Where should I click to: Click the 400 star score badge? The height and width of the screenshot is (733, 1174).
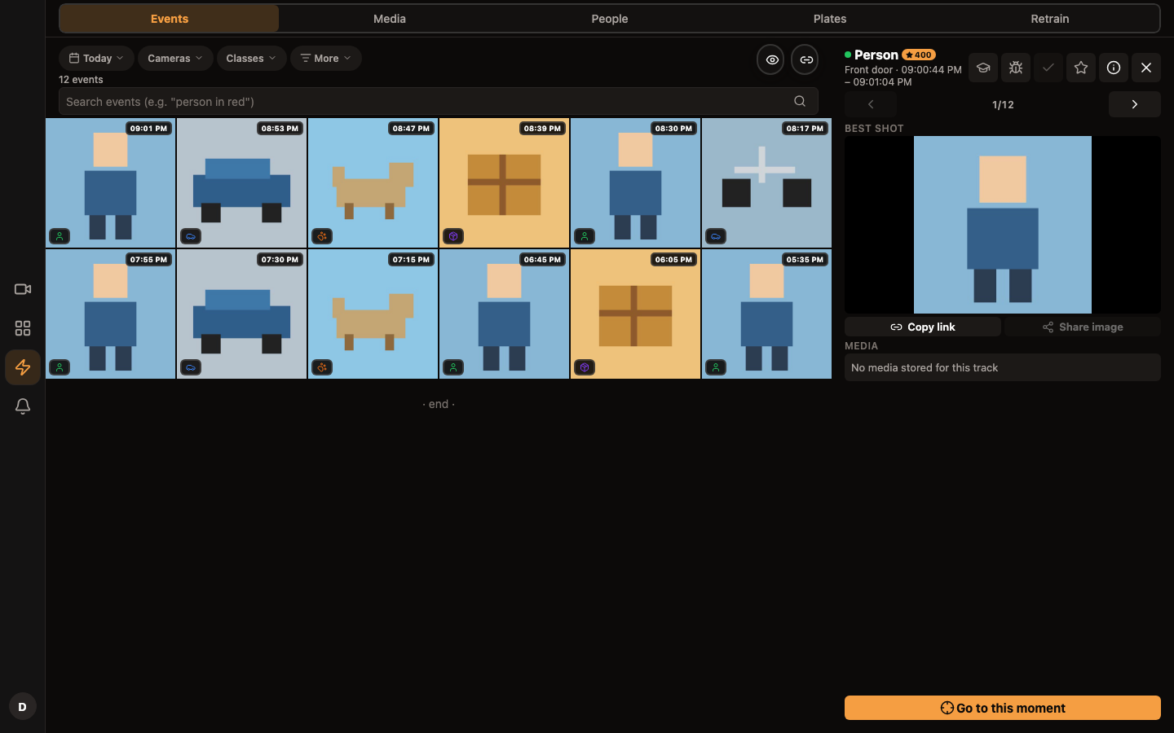tap(919, 55)
